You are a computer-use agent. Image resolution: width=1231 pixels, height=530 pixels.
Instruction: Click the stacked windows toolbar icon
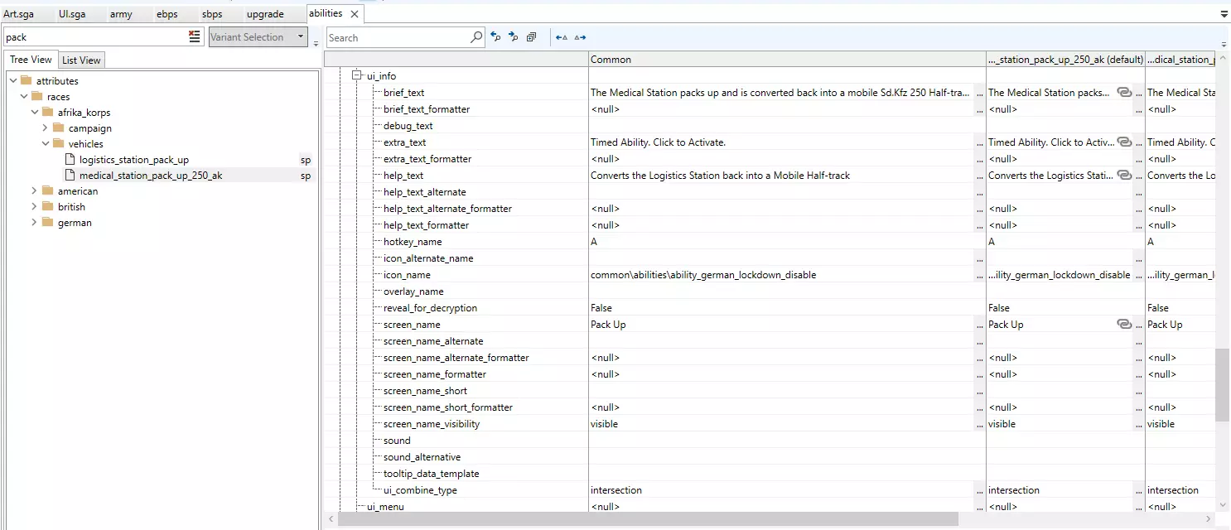(x=532, y=37)
